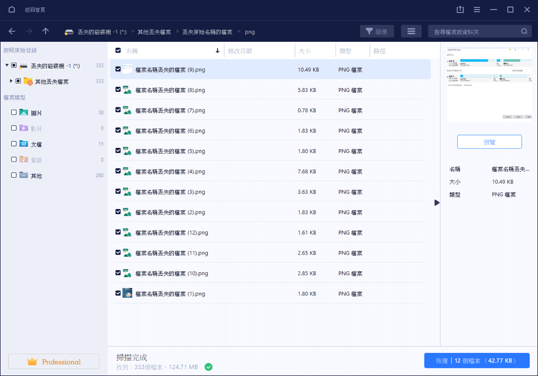The image size is (538, 376).
Task: Go back with the left arrow
Action: coord(12,32)
